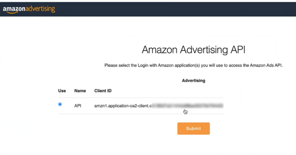296x155 pixels.
Task: Click the Amazon Advertising logo
Action: 29,9
